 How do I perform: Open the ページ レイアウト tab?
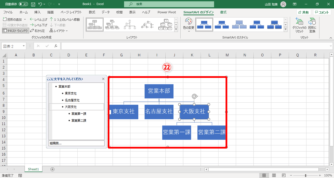pos(71,12)
